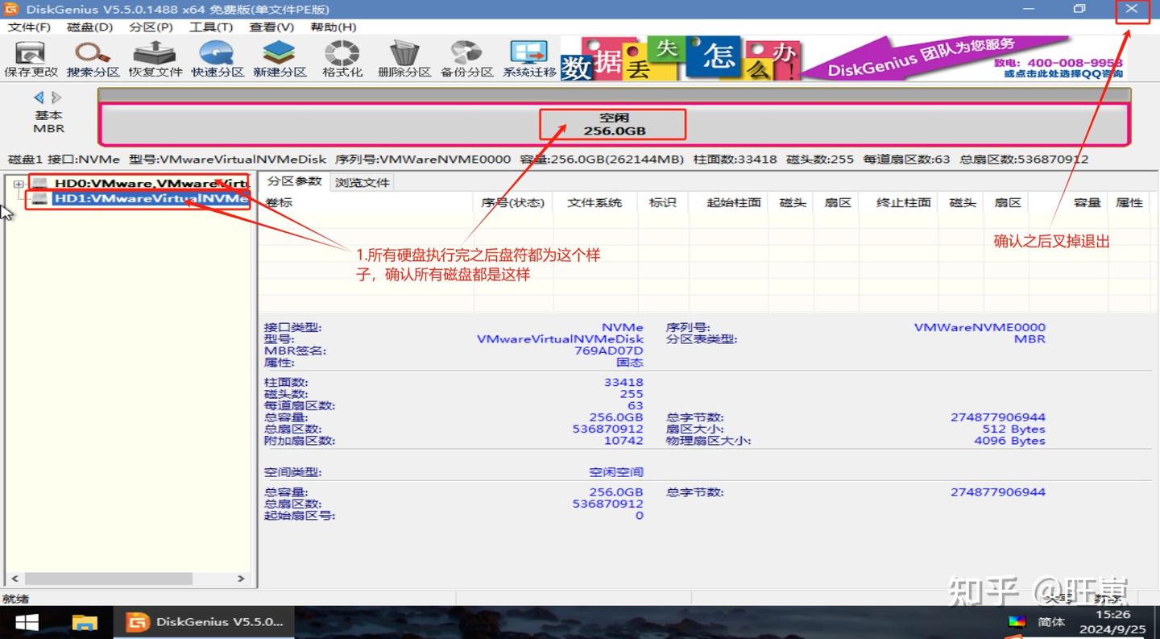1160x639 pixels.
Task: Click the 柱面数 value 33418
Action: tap(623, 382)
